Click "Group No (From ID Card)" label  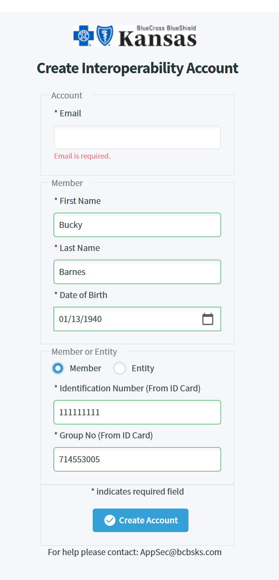pos(106,435)
